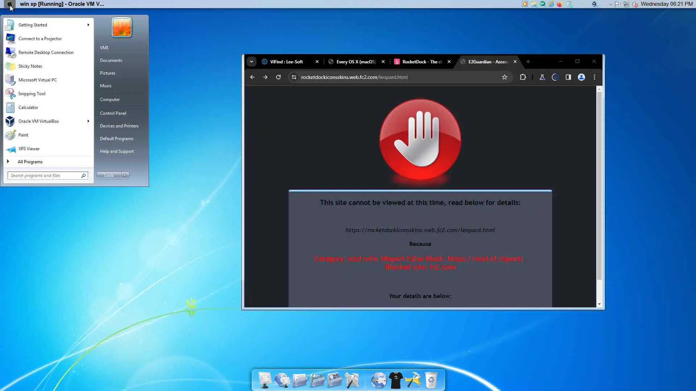Launch the Snipping Tool
The image size is (696, 391).
[32, 94]
